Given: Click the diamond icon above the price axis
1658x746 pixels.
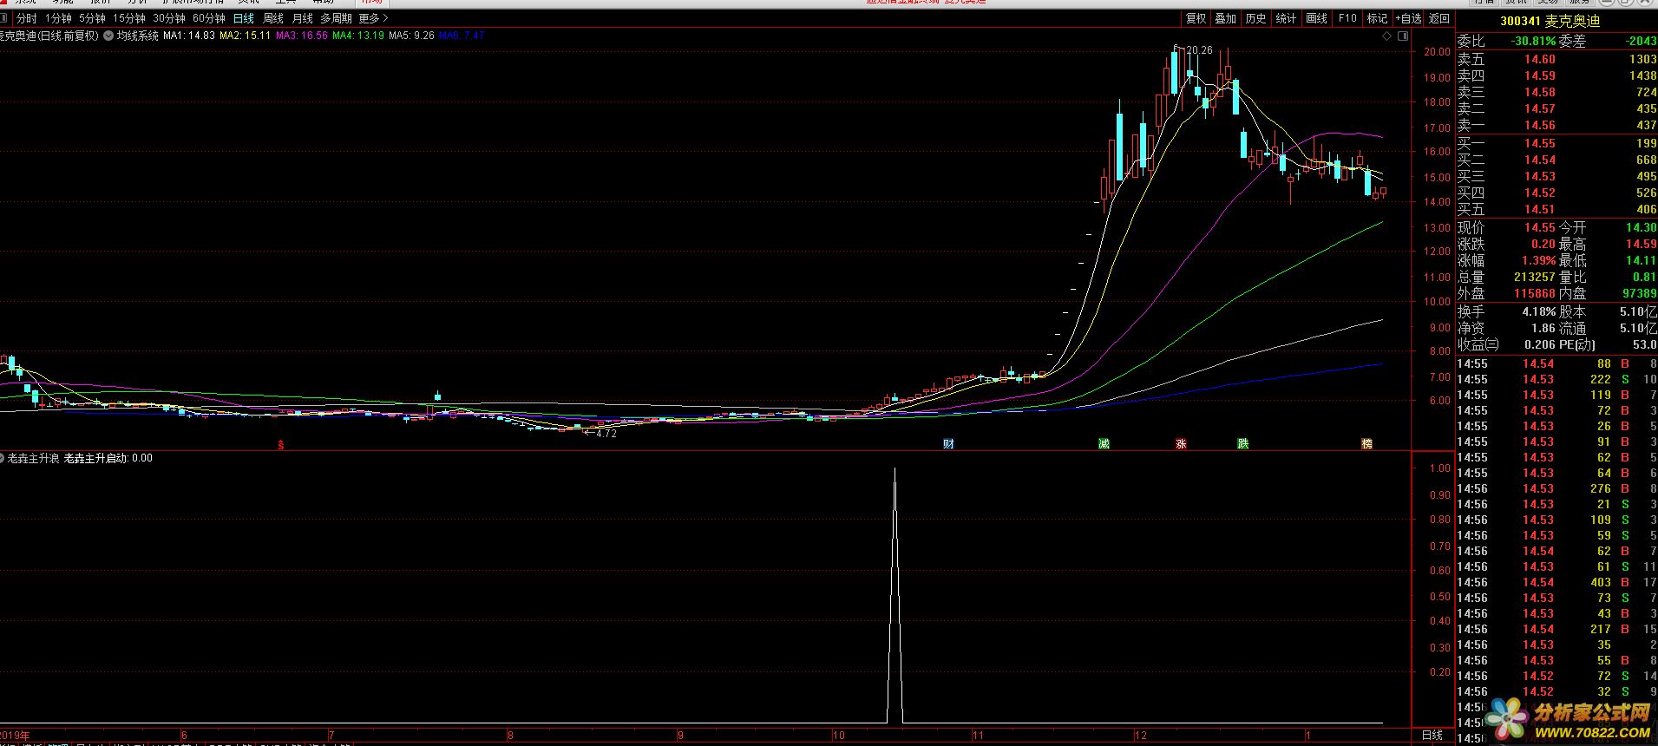Looking at the screenshot, I should [1386, 36].
